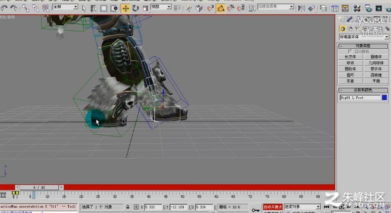Create a 长方体 box primitive
The height and width of the screenshot is (213, 391).
tap(350, 57)
